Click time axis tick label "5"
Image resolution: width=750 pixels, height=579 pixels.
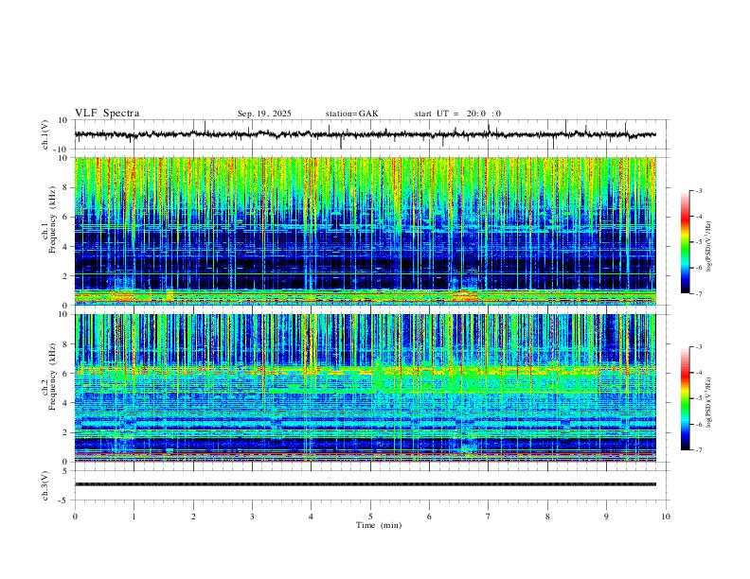(370, 517)
